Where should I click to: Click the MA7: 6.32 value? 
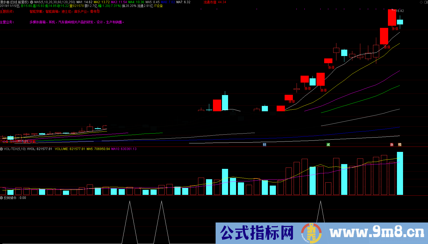(183, 2)
